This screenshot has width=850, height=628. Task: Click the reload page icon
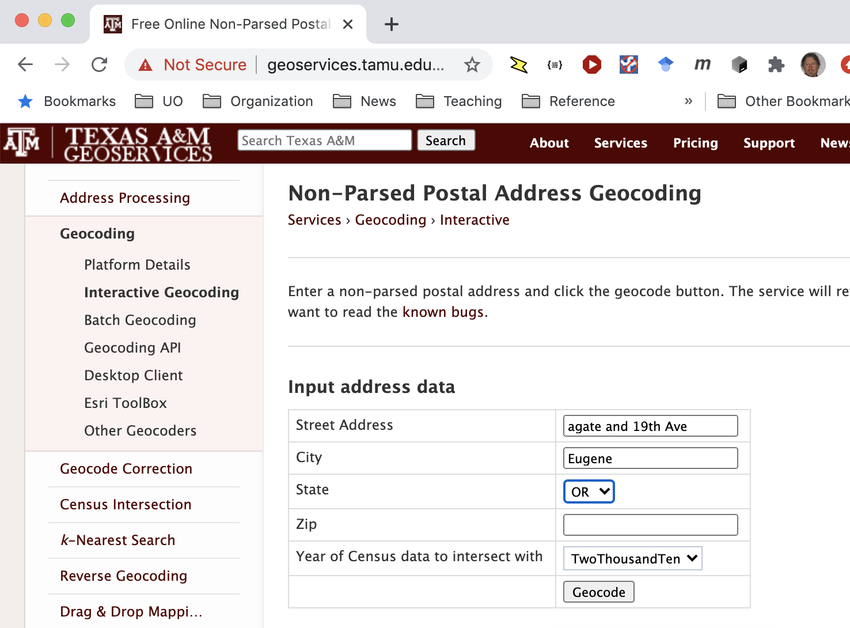[99, 65]
